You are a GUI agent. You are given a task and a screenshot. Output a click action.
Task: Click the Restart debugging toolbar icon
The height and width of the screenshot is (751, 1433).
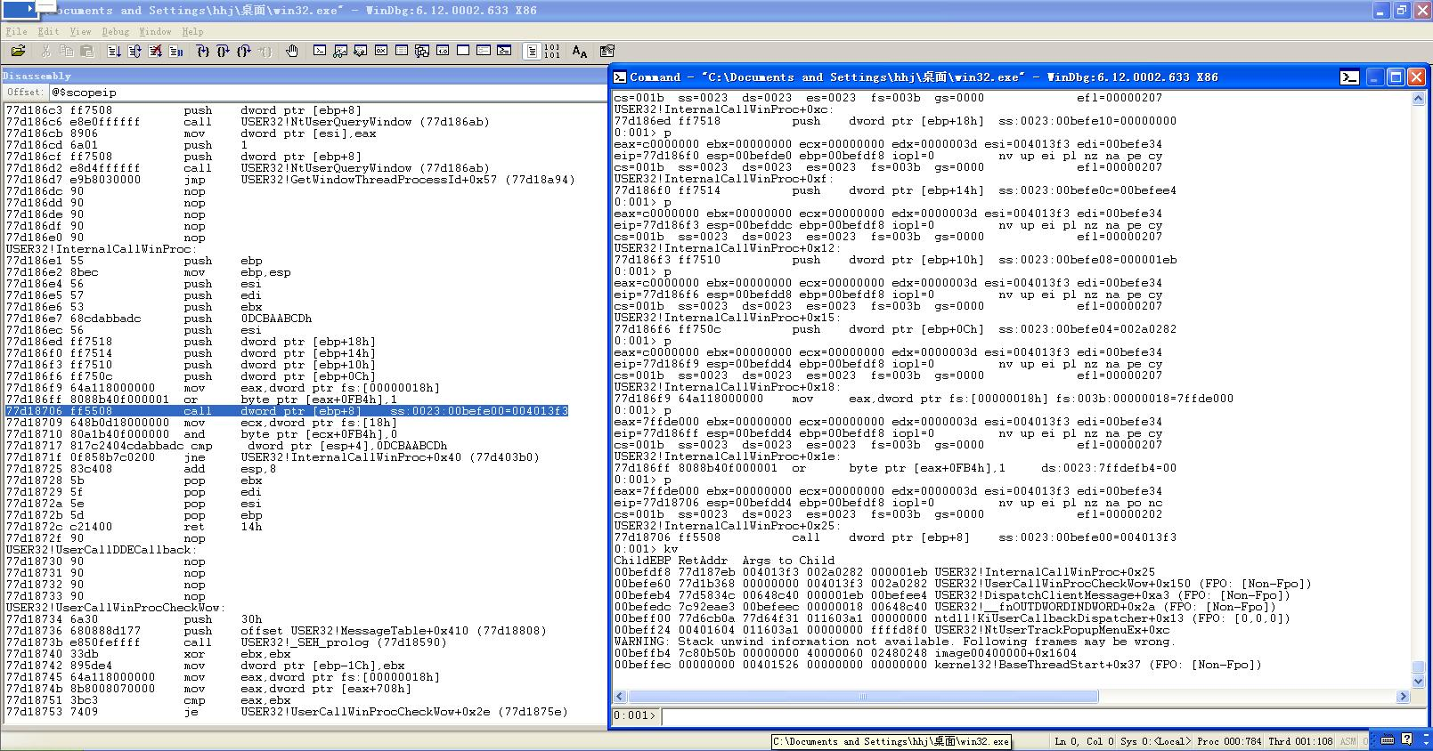[x=134, y=51]
